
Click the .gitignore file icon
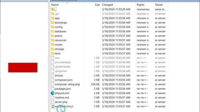52,71
